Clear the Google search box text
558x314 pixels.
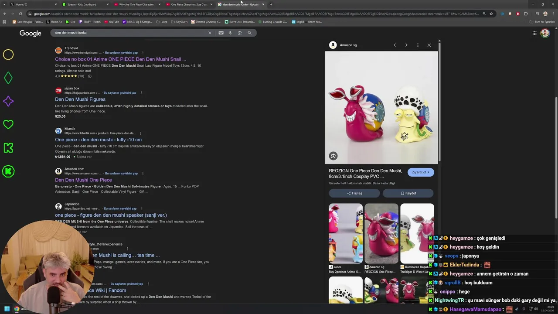tap(210, 33)
